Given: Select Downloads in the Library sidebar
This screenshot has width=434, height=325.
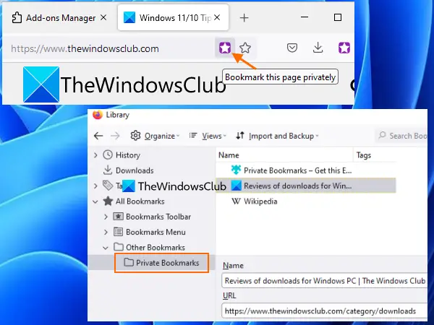Looking at the screenshot, I should (135, 170).
